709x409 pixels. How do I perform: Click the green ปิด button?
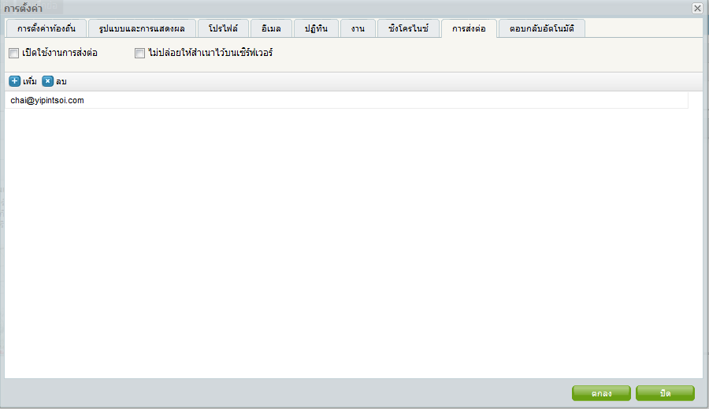coord(665,393)
